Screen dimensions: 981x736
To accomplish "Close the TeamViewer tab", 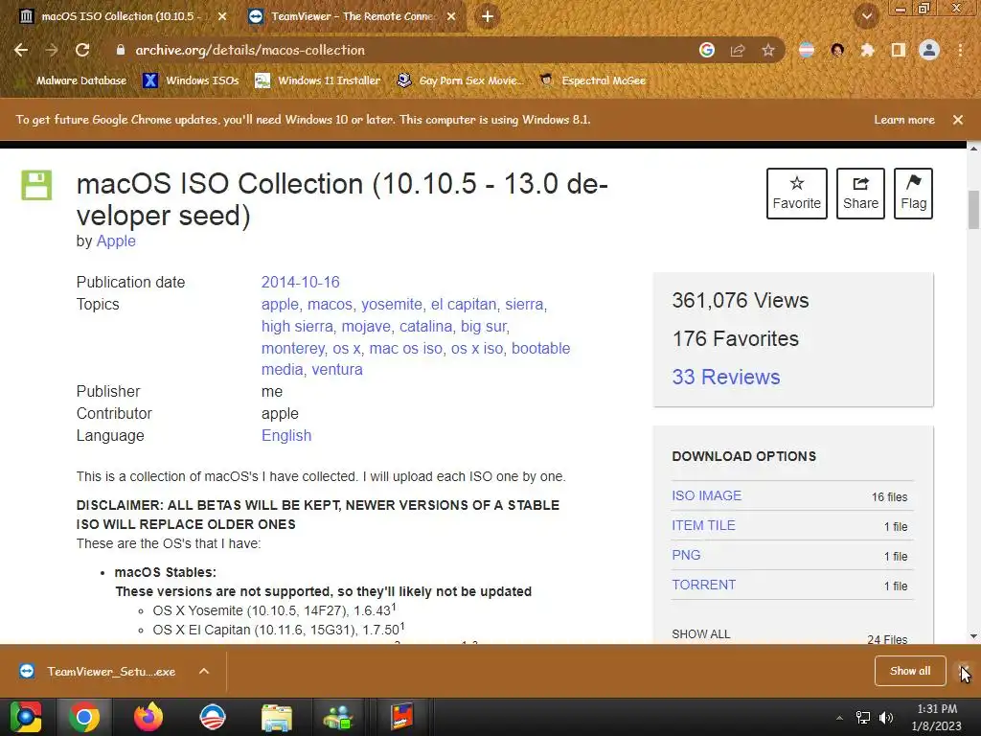I will click(x=451, y=16).
